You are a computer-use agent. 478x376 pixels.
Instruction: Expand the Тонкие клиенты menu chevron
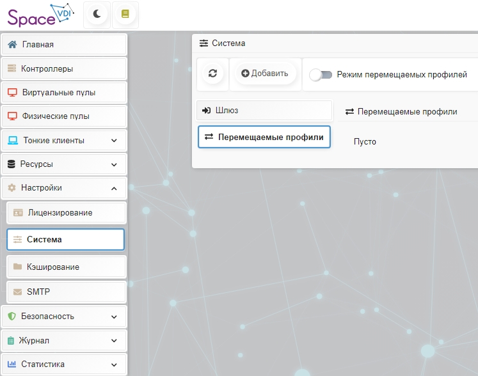pos(114,141)
